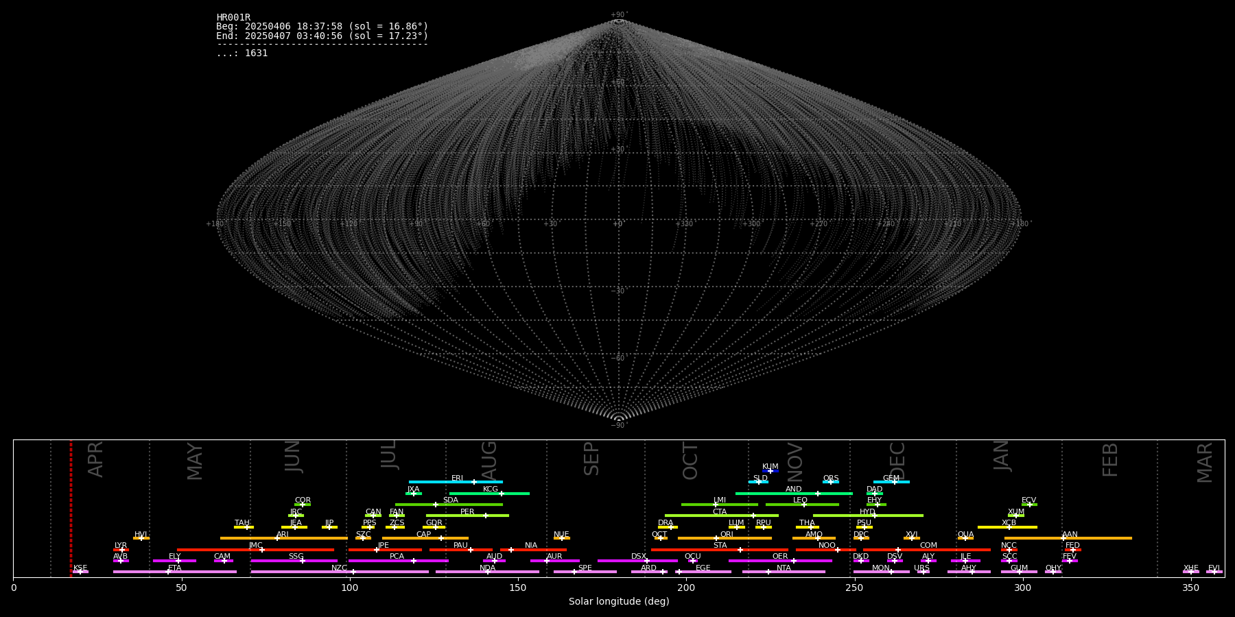Image resolution: width=1235 pixels, height=617 pixels.
Task: Click the FED shower label
Action: point(1072,546)
